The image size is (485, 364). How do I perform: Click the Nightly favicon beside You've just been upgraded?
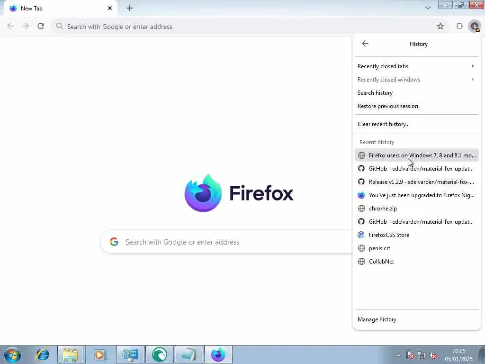361,195
